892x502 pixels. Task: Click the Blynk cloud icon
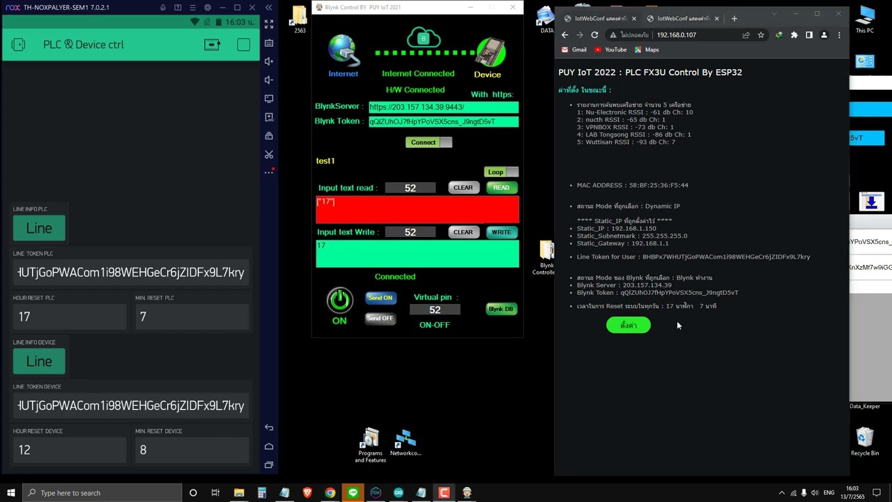coord(423,38)
